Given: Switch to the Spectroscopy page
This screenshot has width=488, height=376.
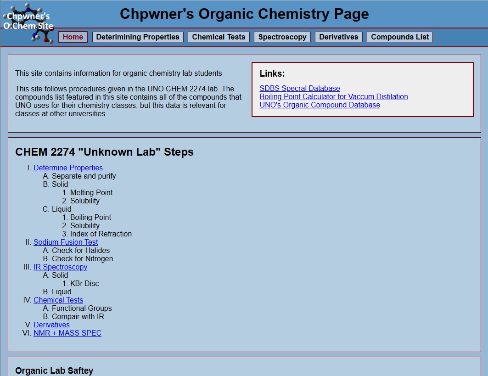Looking at the screenshot, I should tap(282, 37).
